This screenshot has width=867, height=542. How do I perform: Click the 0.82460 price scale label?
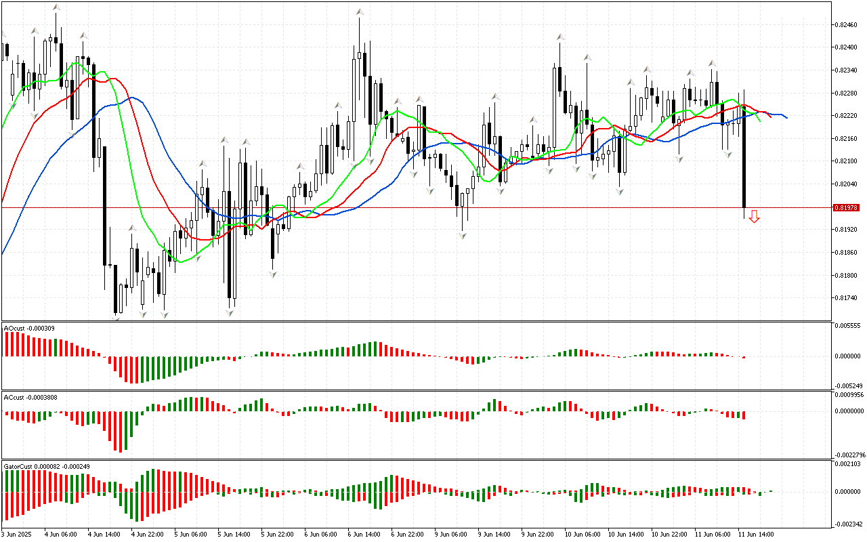pos(847,25)
